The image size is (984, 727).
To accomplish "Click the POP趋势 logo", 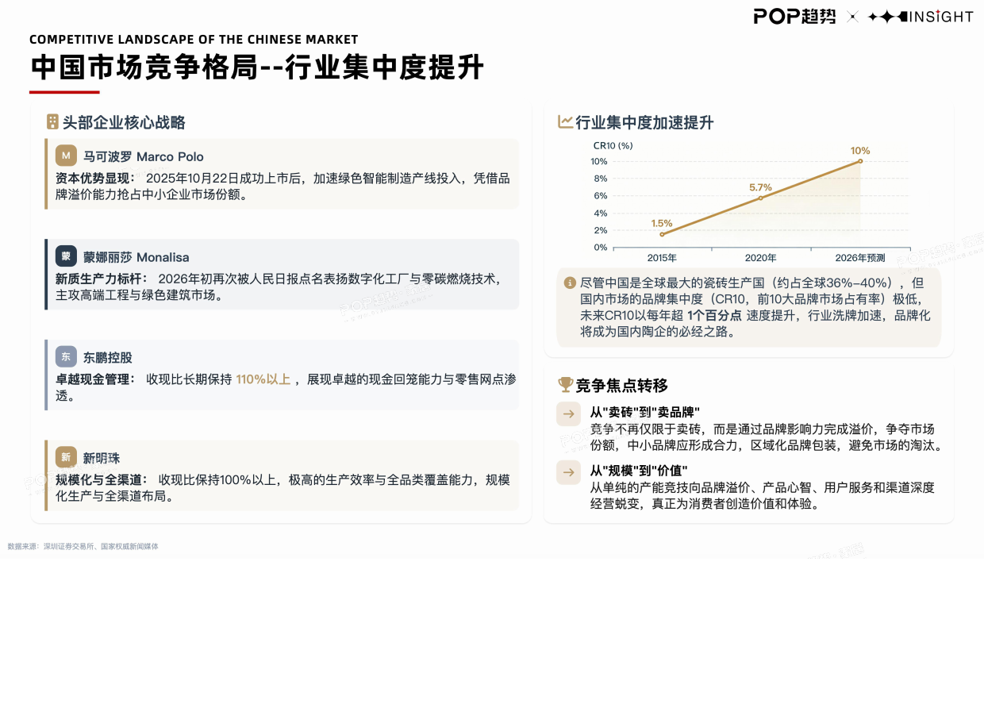I will point(794,16).
